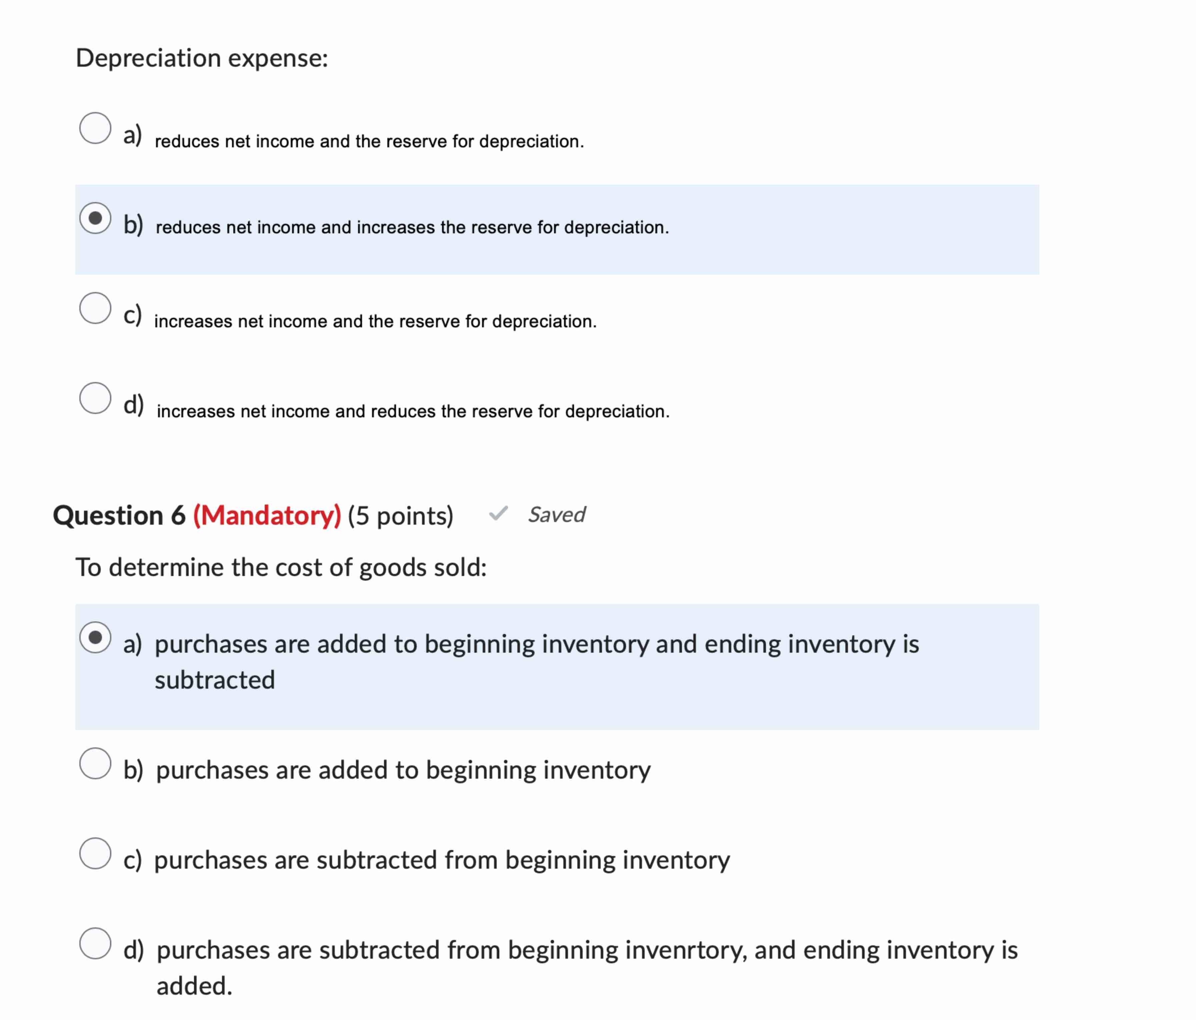Screen dimensions: 1196x1020
Task: Click the (5 points) text label
Action: click(401, 515)
